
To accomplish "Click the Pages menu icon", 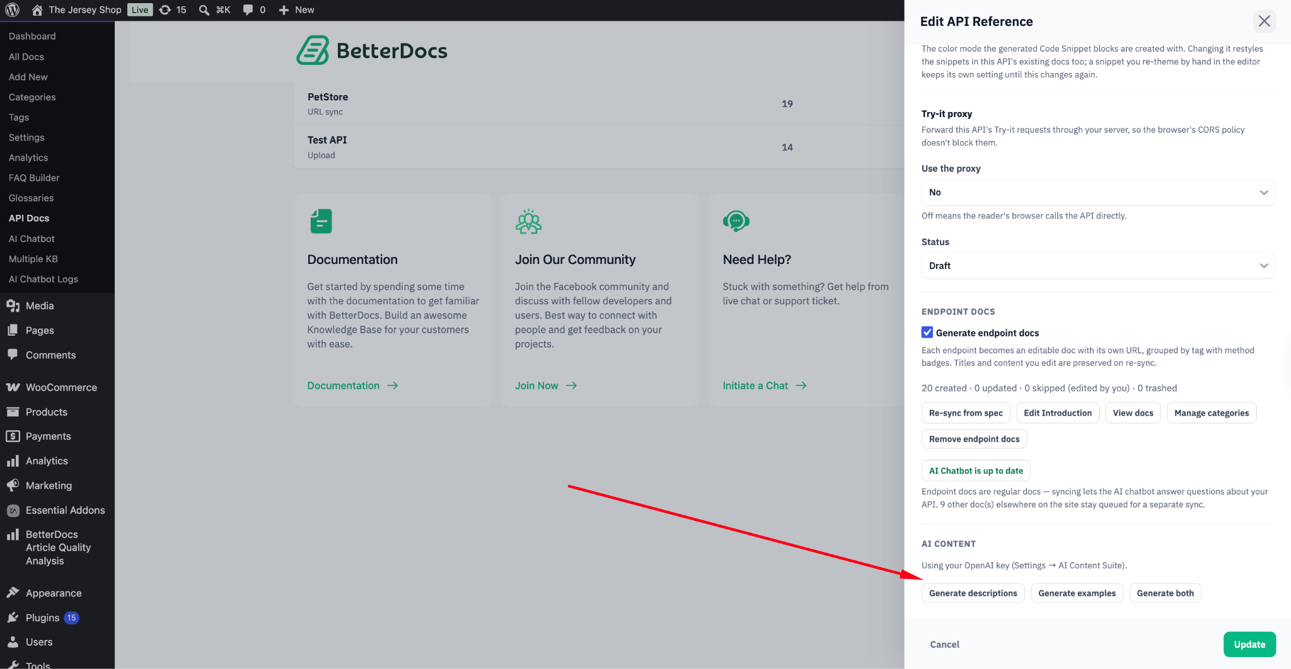I will point(13,330).
